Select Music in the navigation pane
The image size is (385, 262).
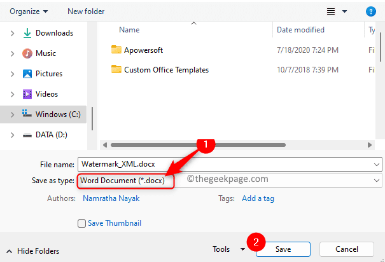pos(46,53)
